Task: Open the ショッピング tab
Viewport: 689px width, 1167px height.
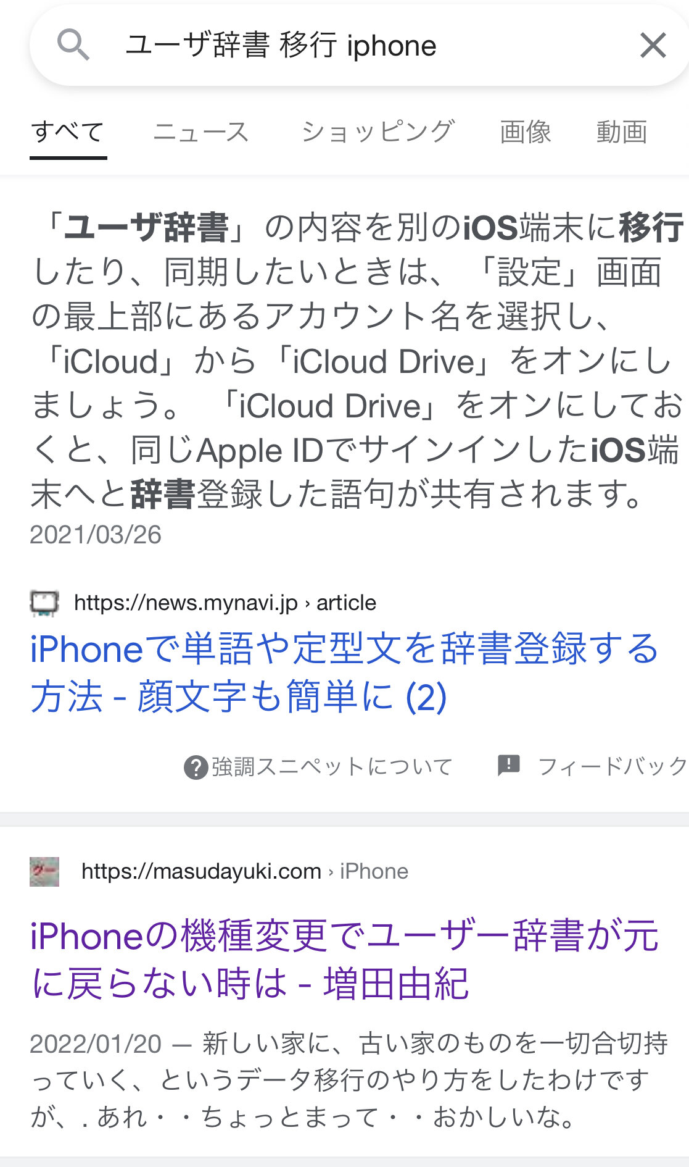Action: click(378, 132)
